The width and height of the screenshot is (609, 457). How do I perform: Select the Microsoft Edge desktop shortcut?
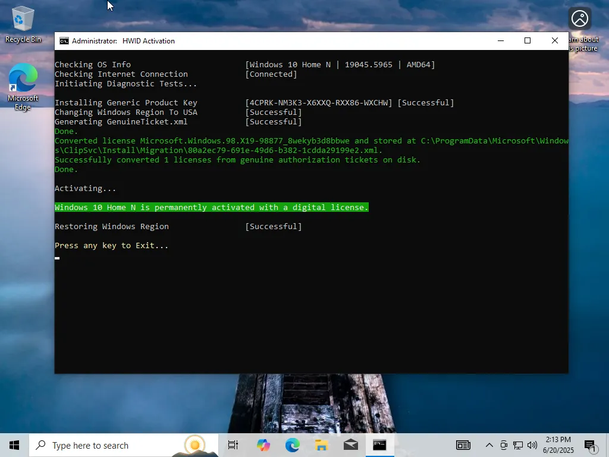point(23,87)
